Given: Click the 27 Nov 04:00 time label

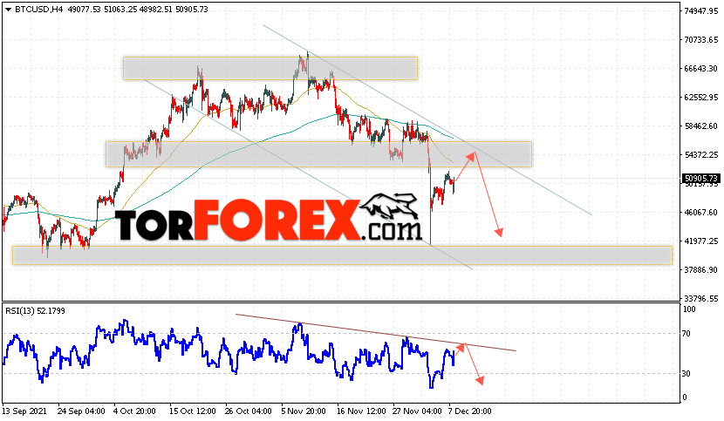Looking at the screenshot, I should 417,411.
